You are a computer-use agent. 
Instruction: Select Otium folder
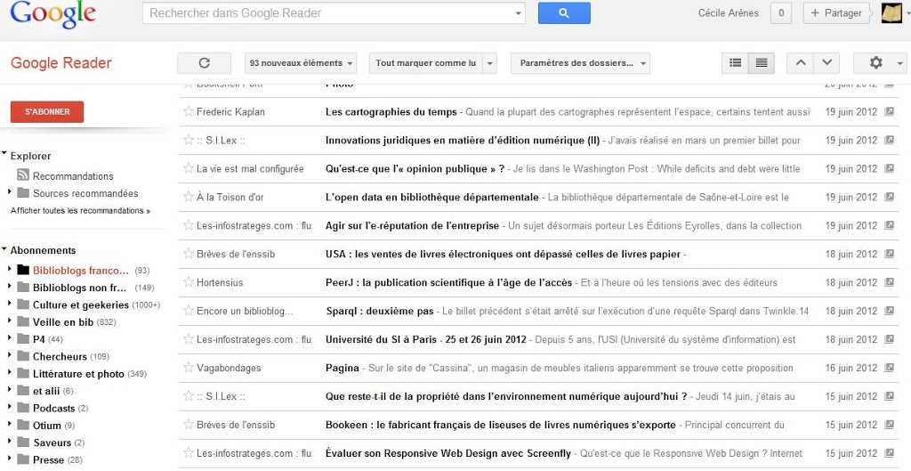click(x=46, y=425)
